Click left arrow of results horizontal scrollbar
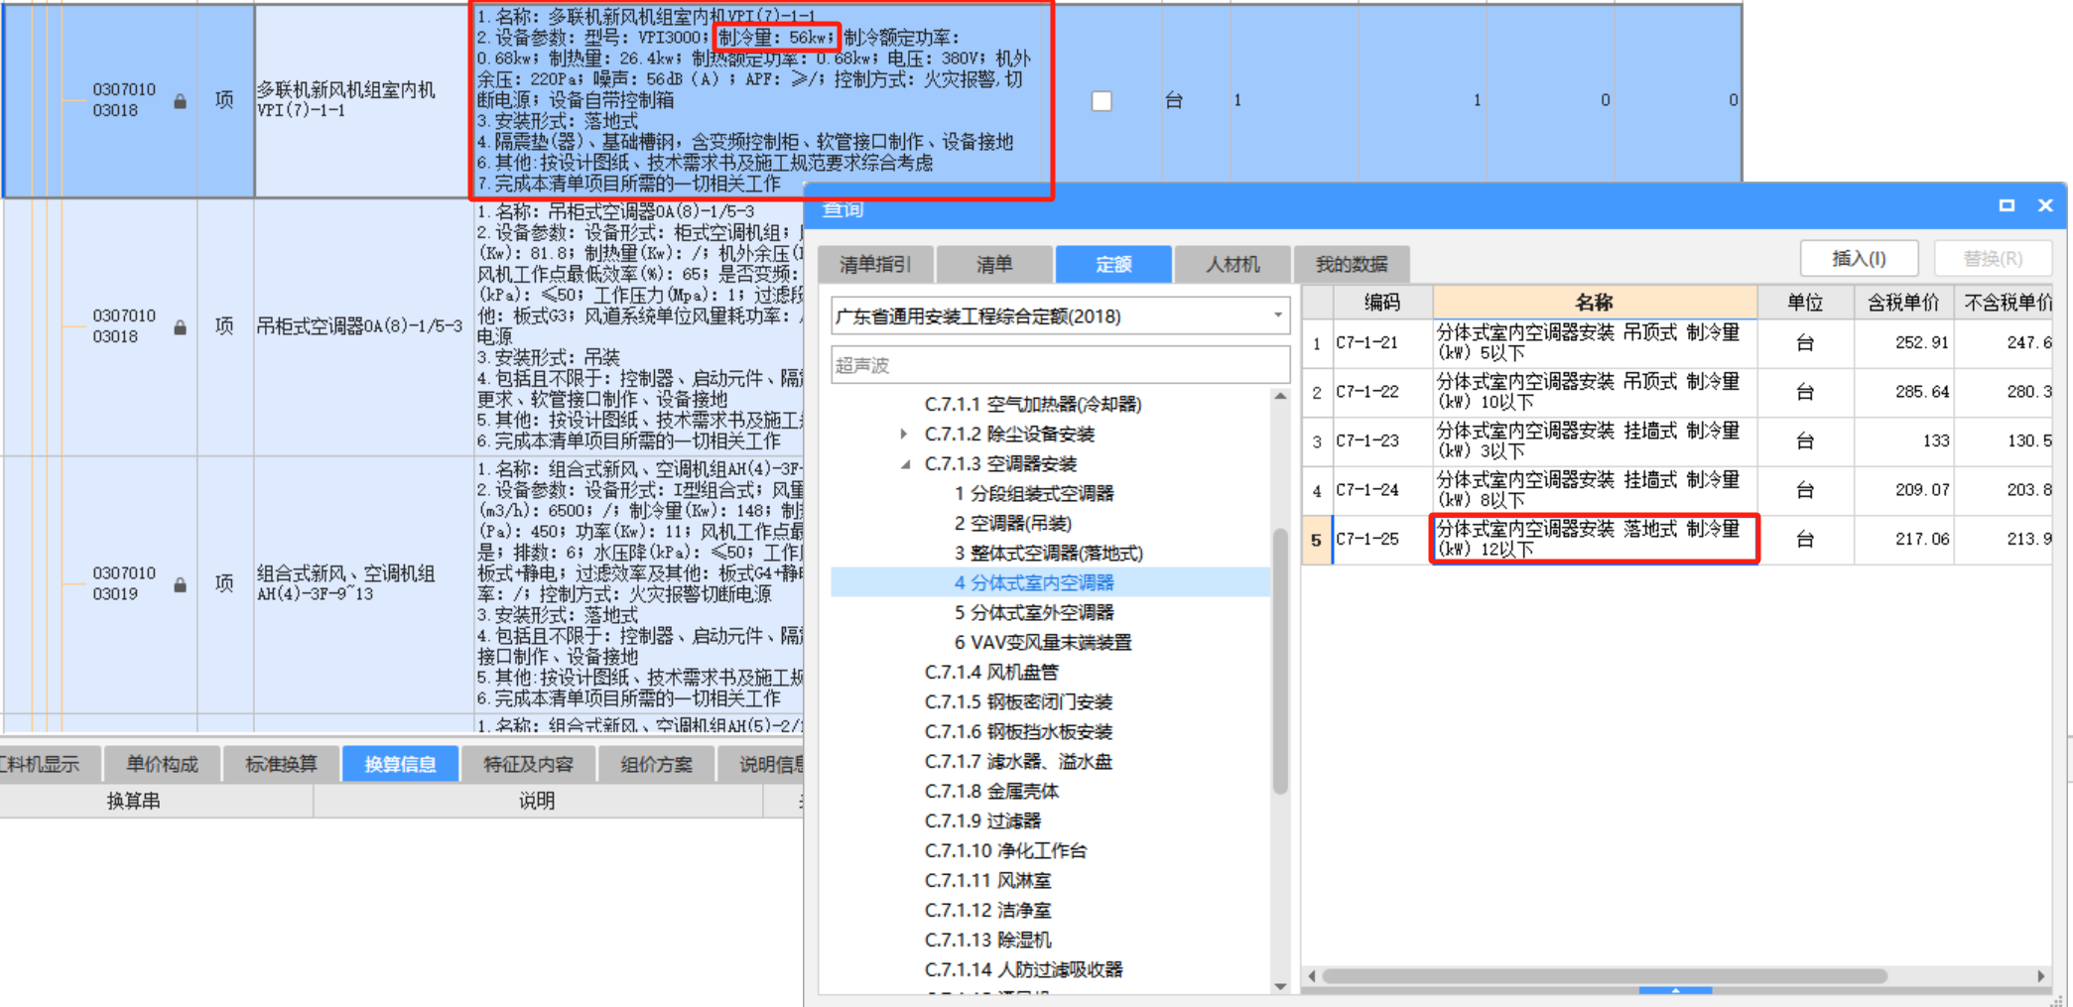Screen dimensions: 2073x1007 click(x=1312, y=976)
